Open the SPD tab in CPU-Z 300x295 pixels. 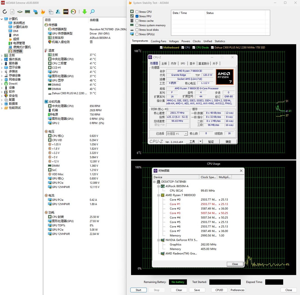point(183,63)
